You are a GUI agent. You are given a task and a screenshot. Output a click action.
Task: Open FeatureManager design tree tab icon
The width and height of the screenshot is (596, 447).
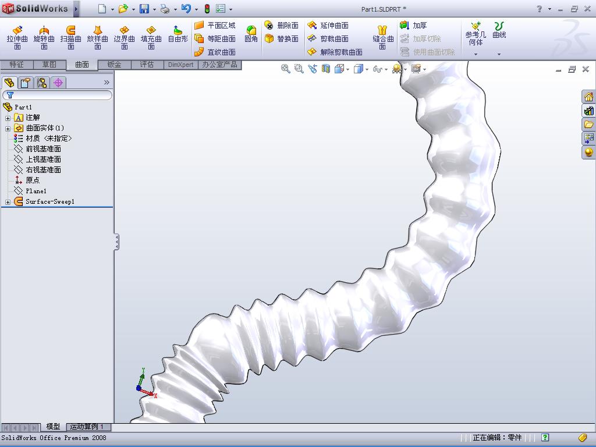point(9,83)
